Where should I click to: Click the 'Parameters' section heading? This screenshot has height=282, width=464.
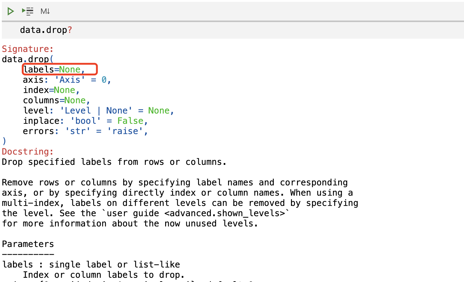[28, 244]
